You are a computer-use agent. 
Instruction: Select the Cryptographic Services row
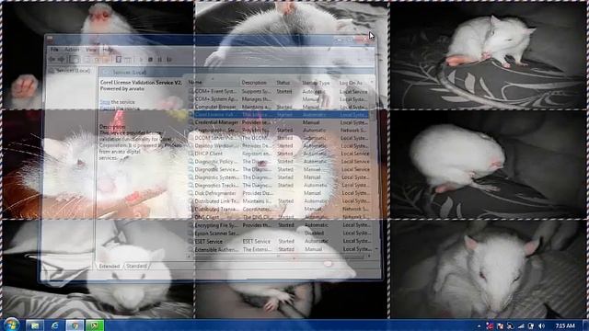(x=278, y=130)
